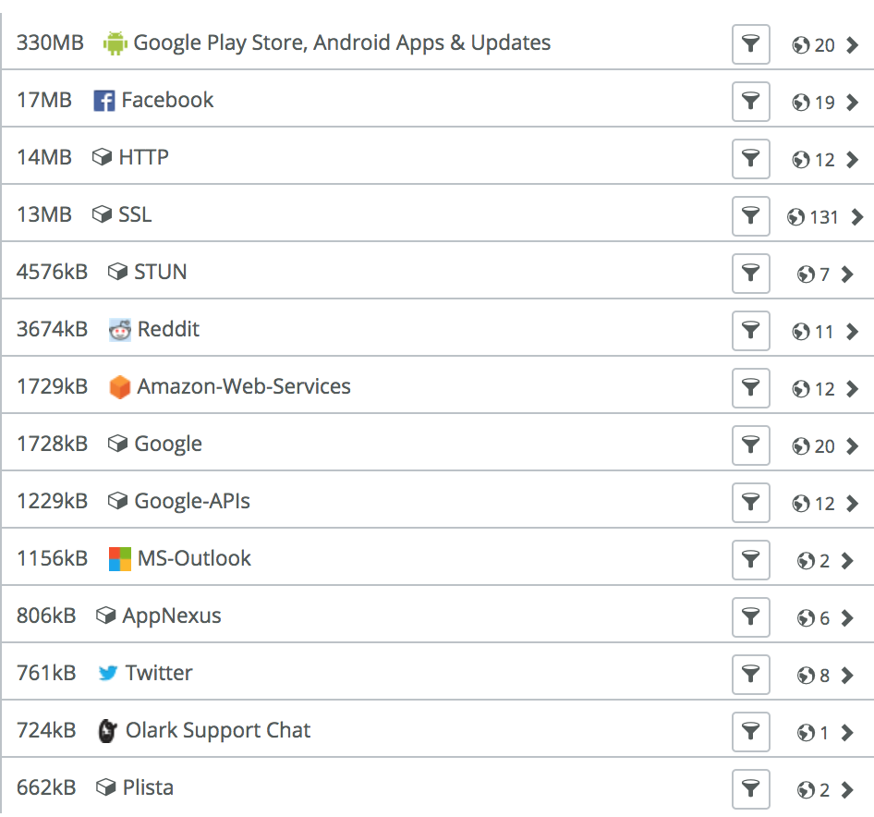Click the Olark Support Chat icon

point(108,731)
